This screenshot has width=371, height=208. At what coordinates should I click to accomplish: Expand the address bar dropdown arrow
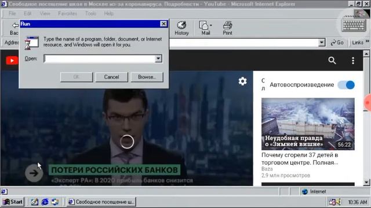click(322, 43)
